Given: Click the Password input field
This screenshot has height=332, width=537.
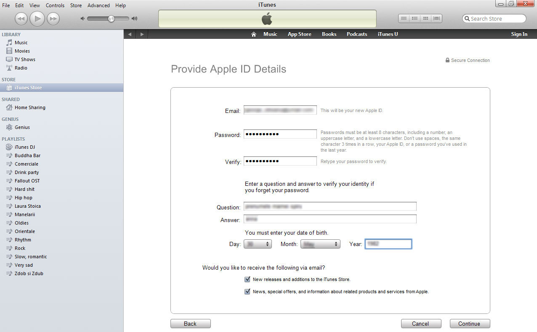Looking at the screenshot, I should 280,134.
